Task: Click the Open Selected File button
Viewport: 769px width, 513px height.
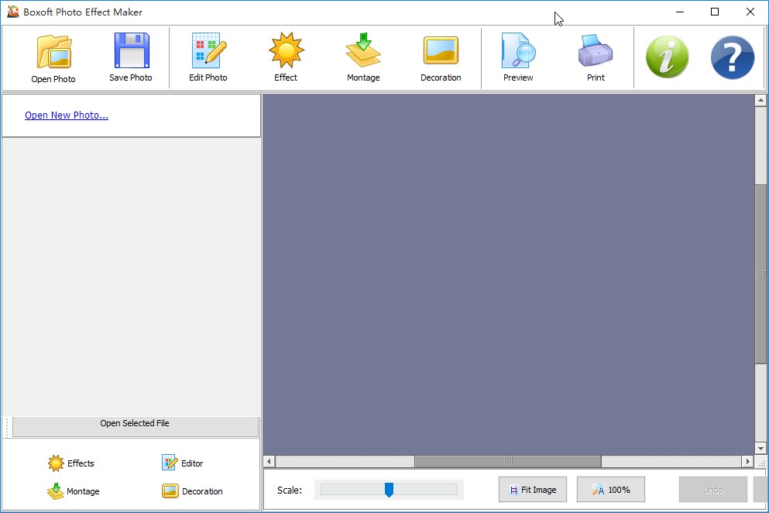Action: 136,426
